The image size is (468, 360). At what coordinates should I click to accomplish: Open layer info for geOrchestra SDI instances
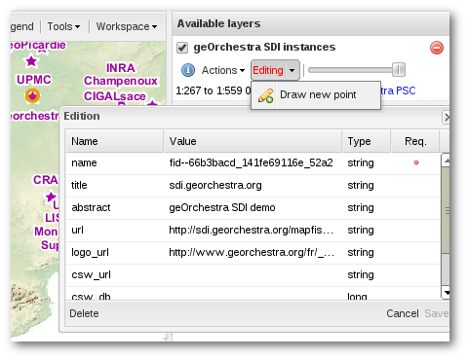tap(188, 70)
